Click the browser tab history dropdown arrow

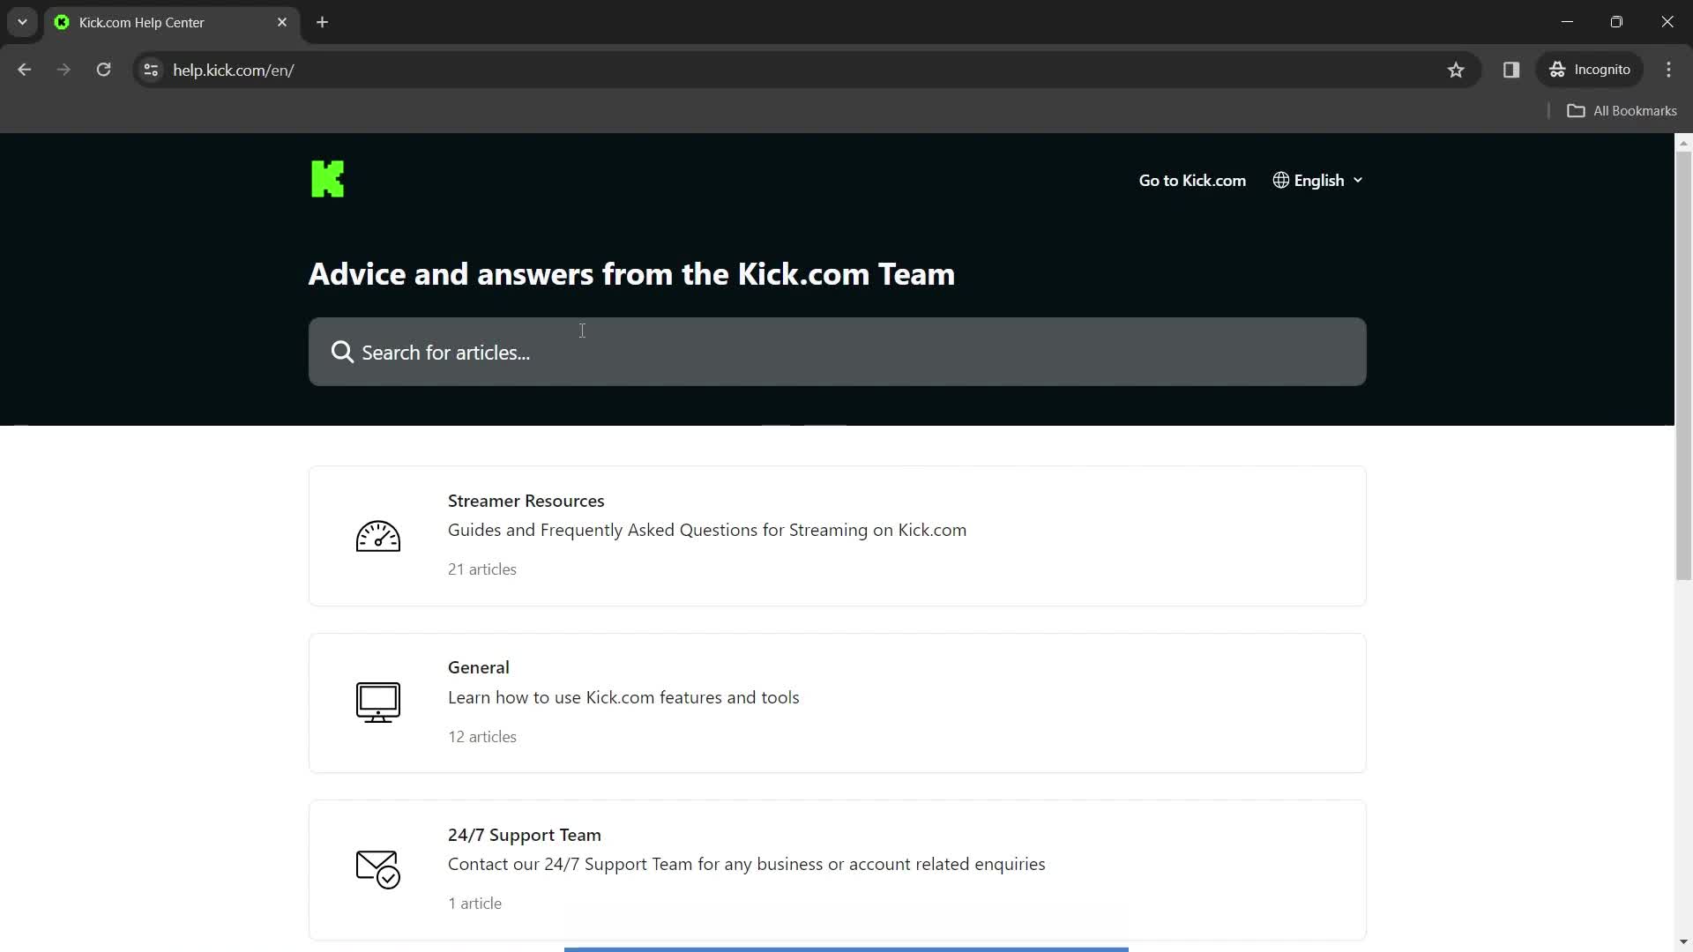click(x=22, y=22)
